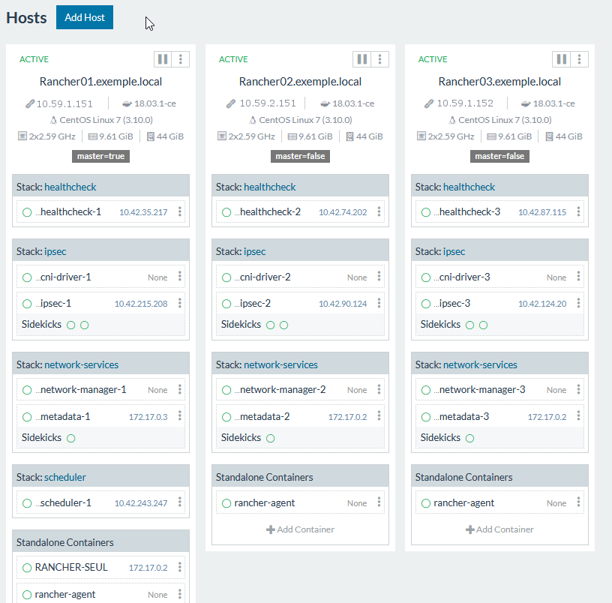612x603 pixels.
Task: Open RANCHER-SEUL container actions menu
Action: click(179, 567)
